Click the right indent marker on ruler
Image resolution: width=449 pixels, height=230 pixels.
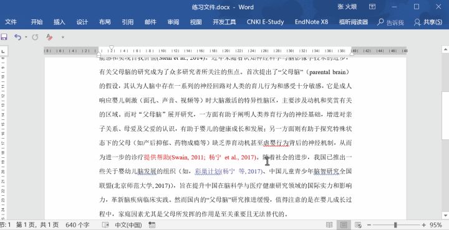pos(352,53)
